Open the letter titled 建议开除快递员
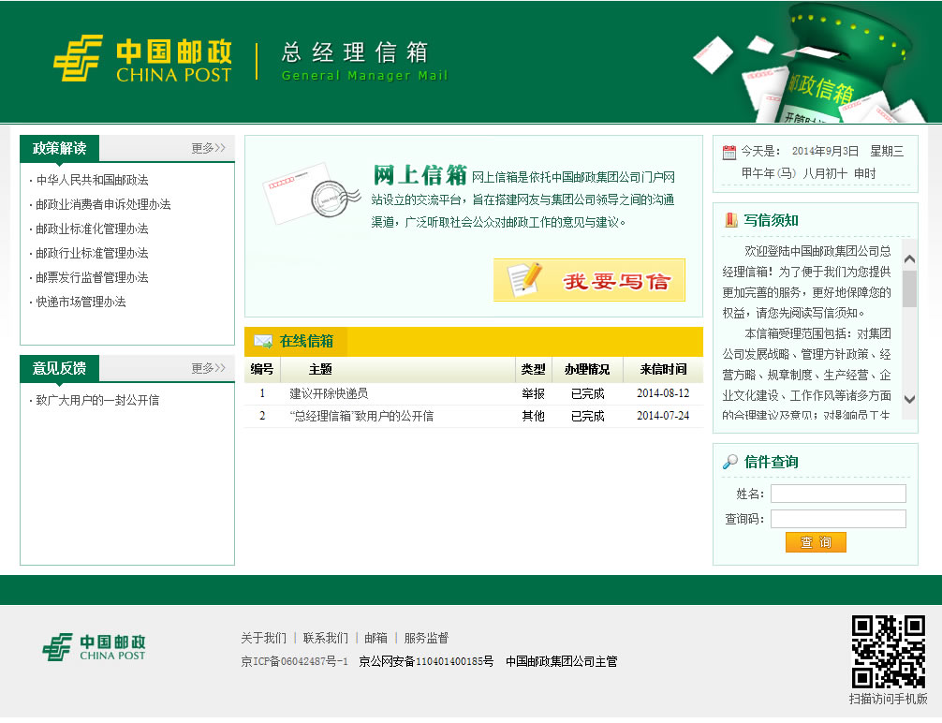942x723 pixels. point(329,393)
